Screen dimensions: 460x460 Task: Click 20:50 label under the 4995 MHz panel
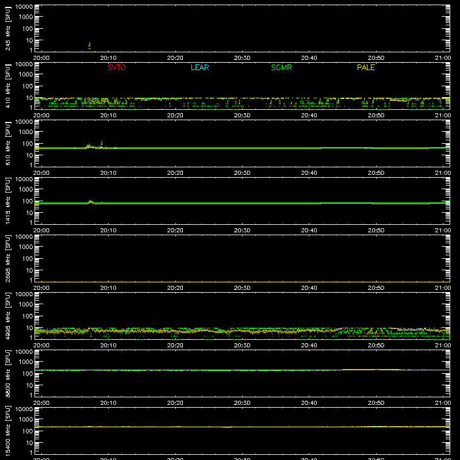pyautogui.click(x=376, y=346)
